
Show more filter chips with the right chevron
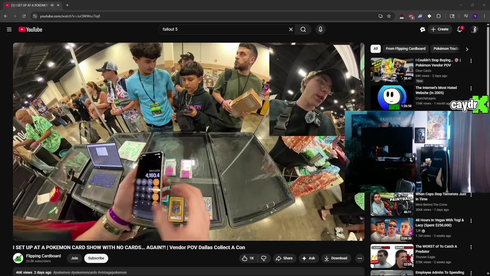[x=467, y=49]
